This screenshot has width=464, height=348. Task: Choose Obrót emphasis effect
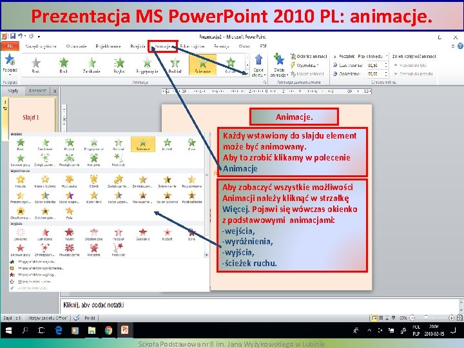point(94,182)
